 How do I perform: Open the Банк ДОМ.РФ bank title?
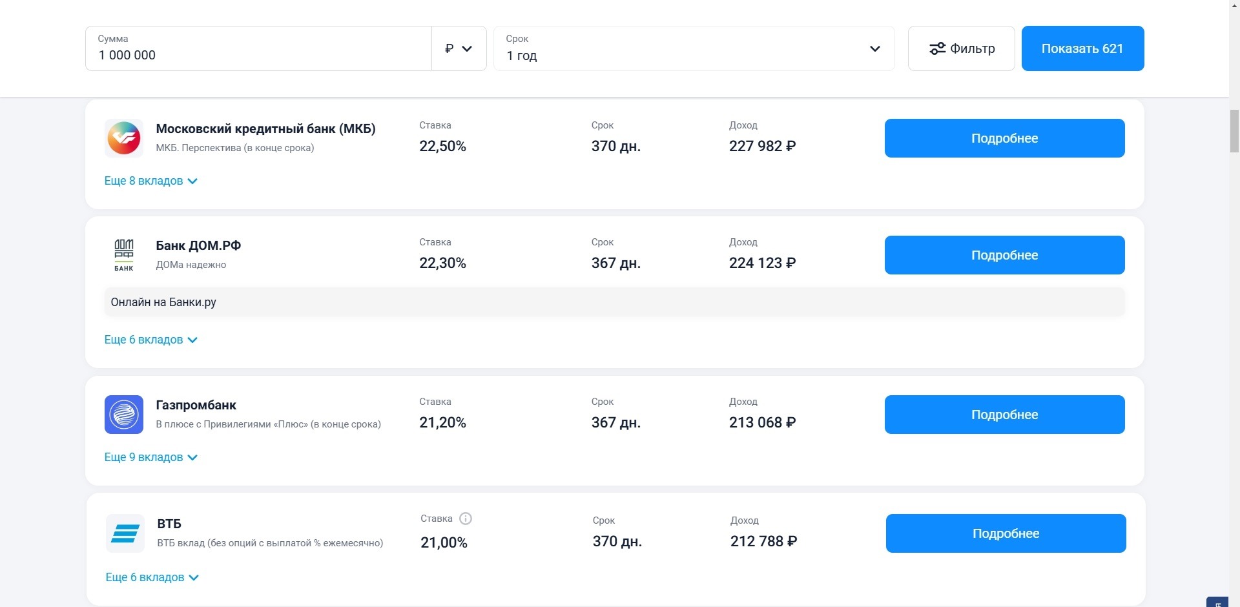(198, 245)
